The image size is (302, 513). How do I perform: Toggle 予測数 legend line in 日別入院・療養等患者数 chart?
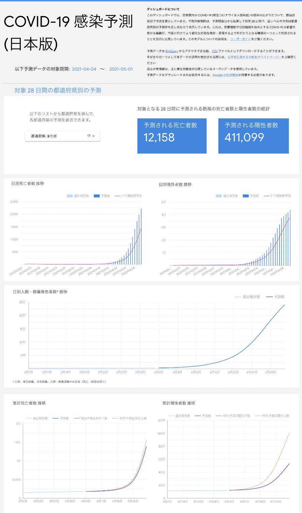(270, 297)
